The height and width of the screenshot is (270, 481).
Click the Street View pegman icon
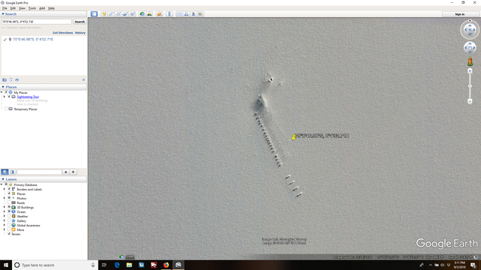pyautogui.click(x=470, y=61)
